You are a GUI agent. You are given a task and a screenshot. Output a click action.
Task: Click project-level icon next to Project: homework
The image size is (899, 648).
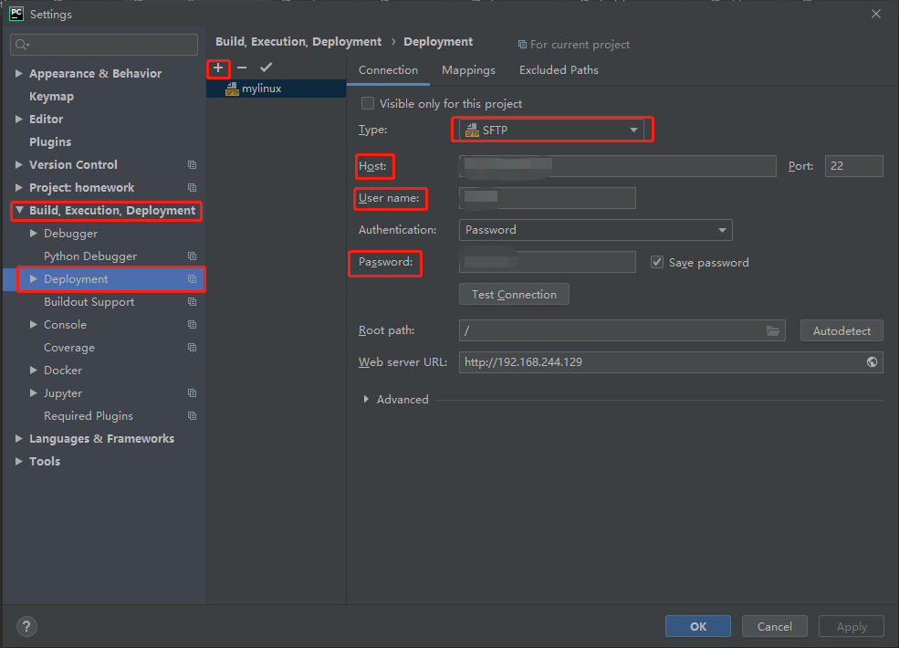coord(192,188)
